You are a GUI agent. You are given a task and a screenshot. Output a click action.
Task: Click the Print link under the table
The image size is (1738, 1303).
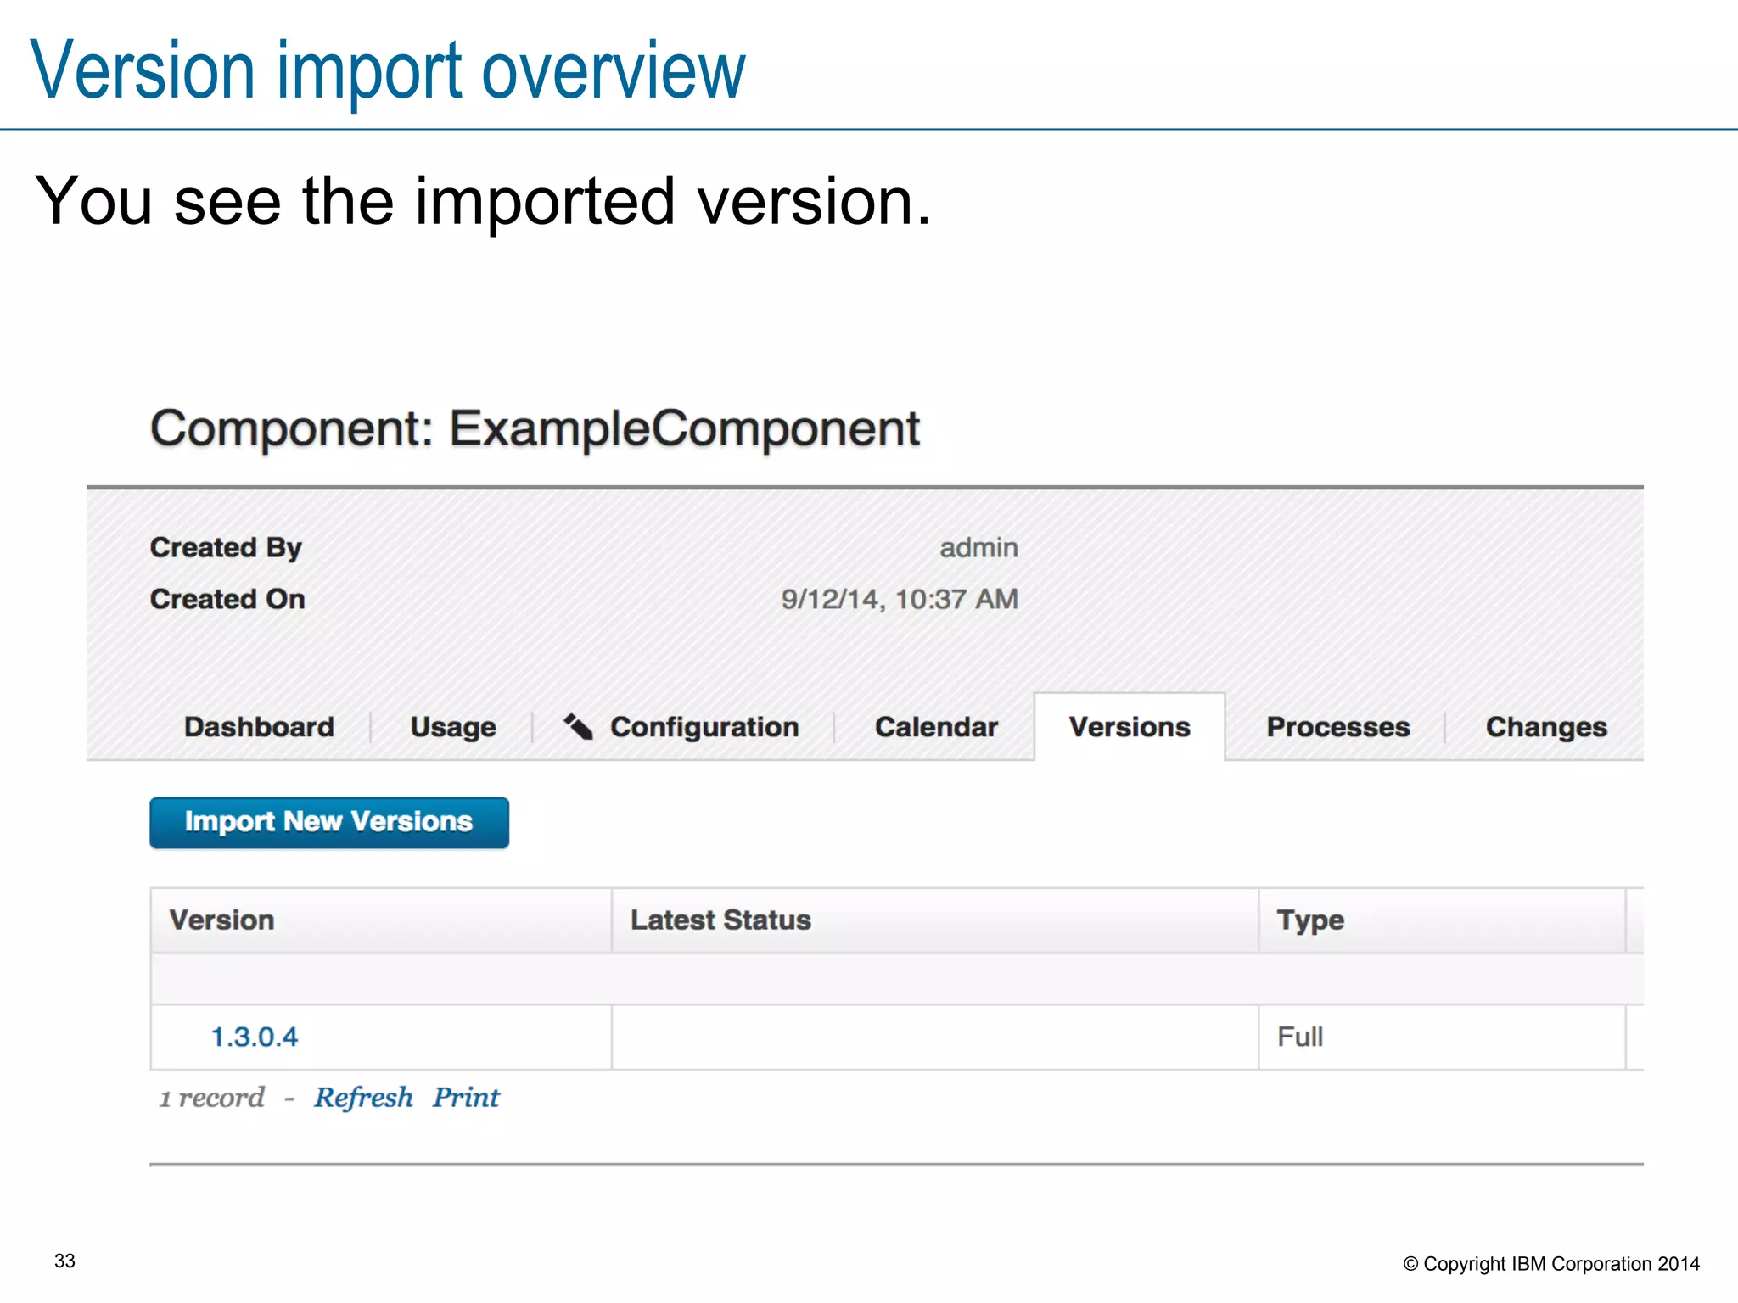click(x=466, y=1098)
